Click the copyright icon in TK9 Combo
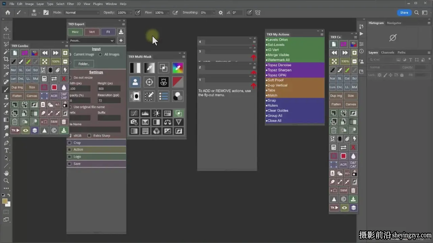The image size is (433, 243). click(54, 130)
